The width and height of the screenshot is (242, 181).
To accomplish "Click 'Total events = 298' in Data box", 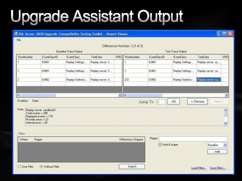I will point(37,113).
